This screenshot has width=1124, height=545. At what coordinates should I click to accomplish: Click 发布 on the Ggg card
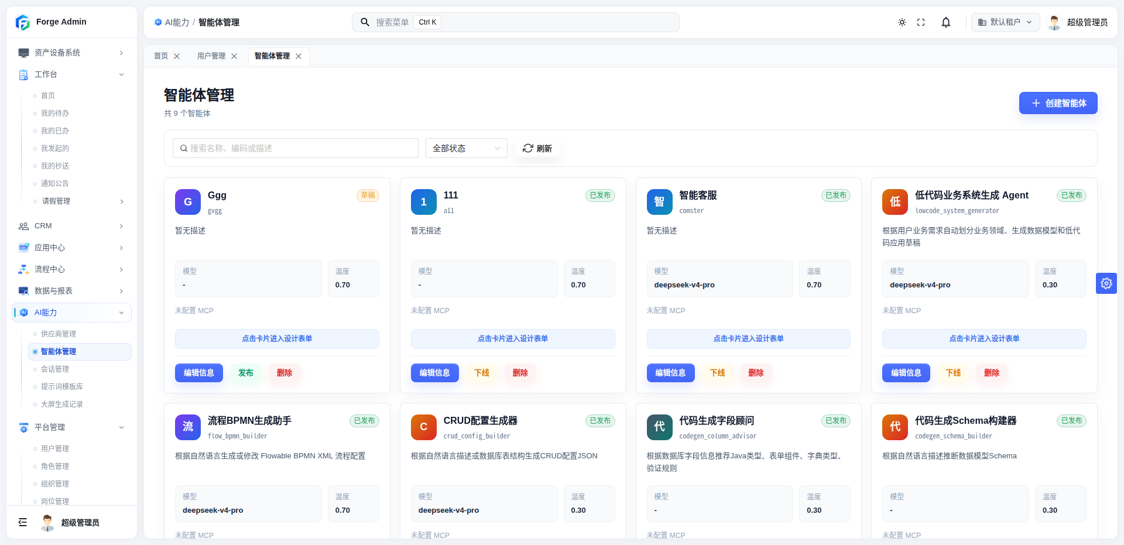(246, 373)
